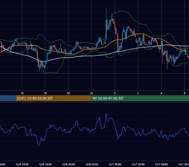189x167 pixels.
Task: Click the highest peak of the blue oscillator line
Action: [106, 114]
